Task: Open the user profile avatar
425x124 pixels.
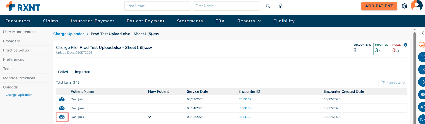Action: [416, 5]
